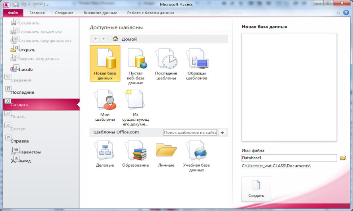
Task: Open the Файл tab
Action: tap(13, 13)
